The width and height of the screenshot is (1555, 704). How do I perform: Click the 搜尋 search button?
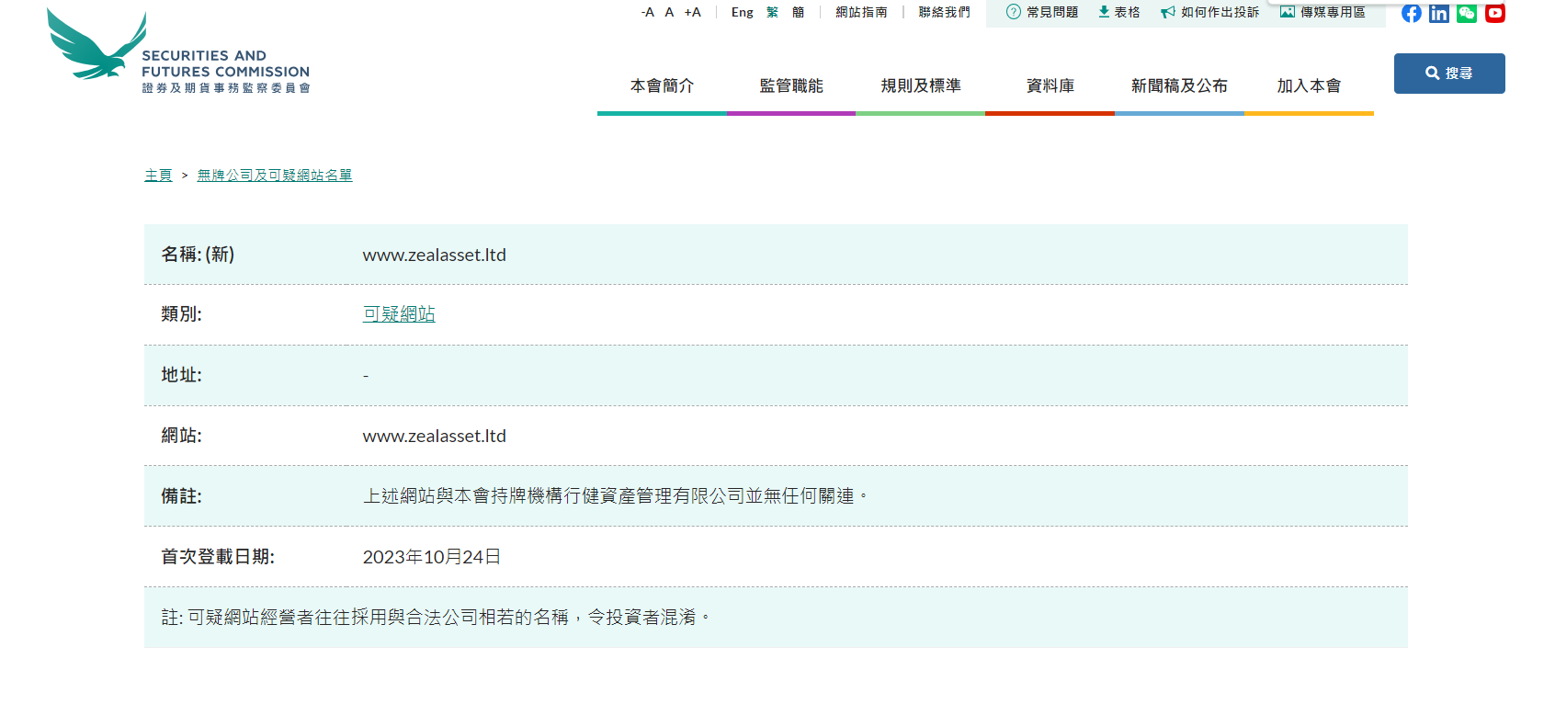pos(1449,74)
